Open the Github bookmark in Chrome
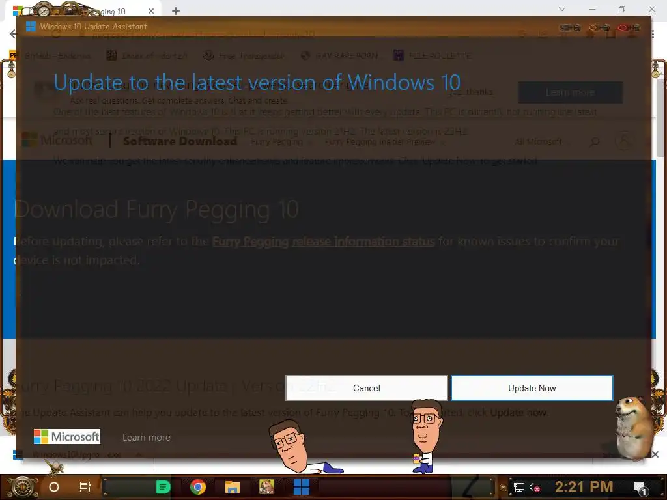 (x=50, y=55)
